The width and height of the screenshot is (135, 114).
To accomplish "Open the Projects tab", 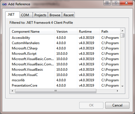I will (x=40, y=15).
